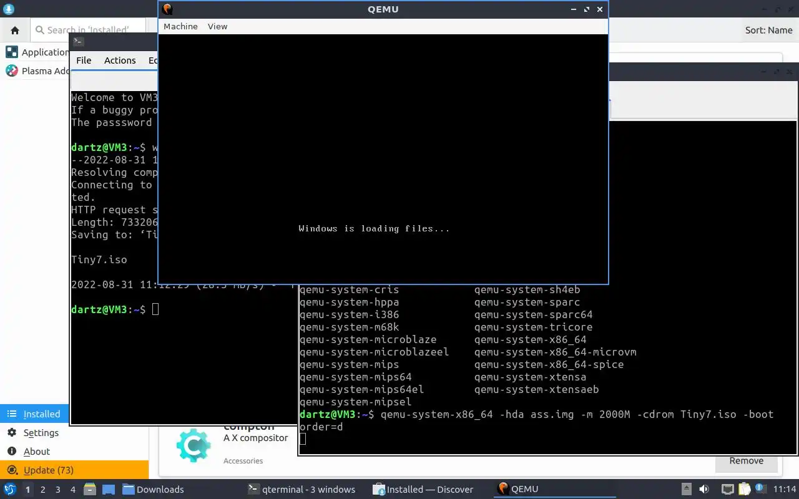Click 'qemu-system-hppa' in terminal output
The height and width of the screenshot is (499, 799).
(x=349, y=302)
